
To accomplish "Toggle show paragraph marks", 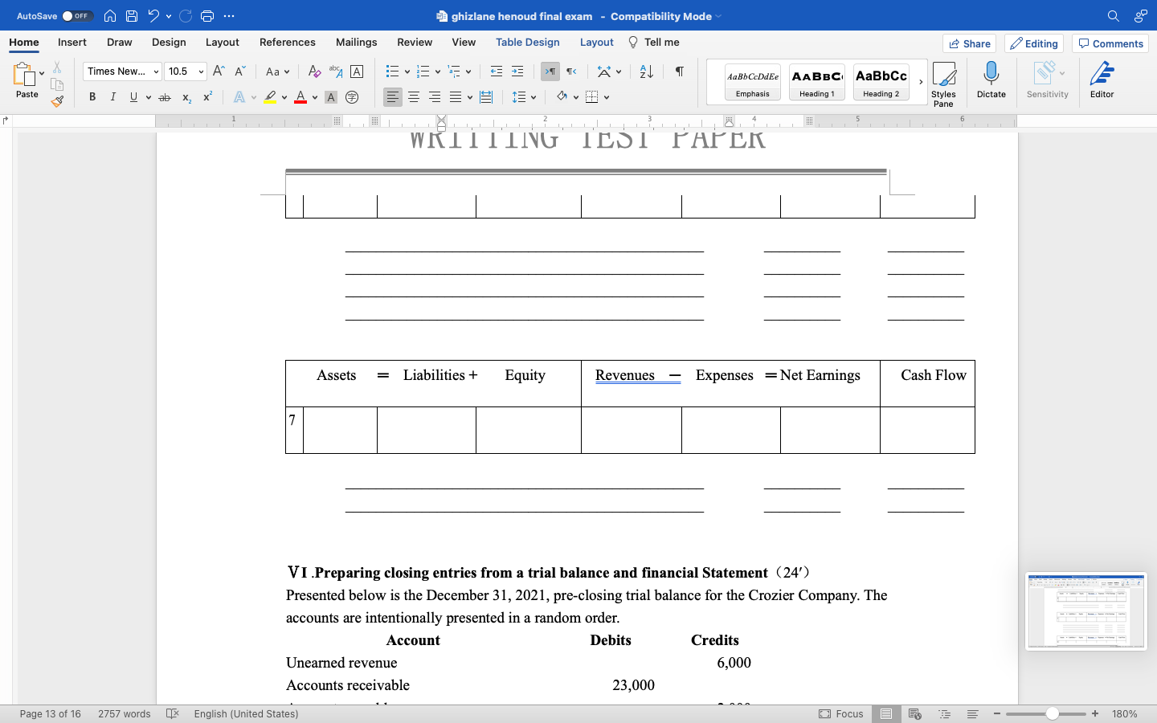I will pos(679,71).
